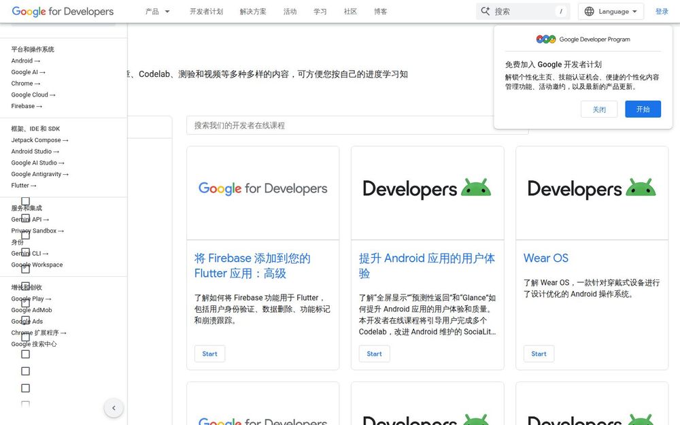The image size is (680, 425).
Task: Toggle the checkbox overlapping 增长和创收 heading
Action: [x=26, y=286]
